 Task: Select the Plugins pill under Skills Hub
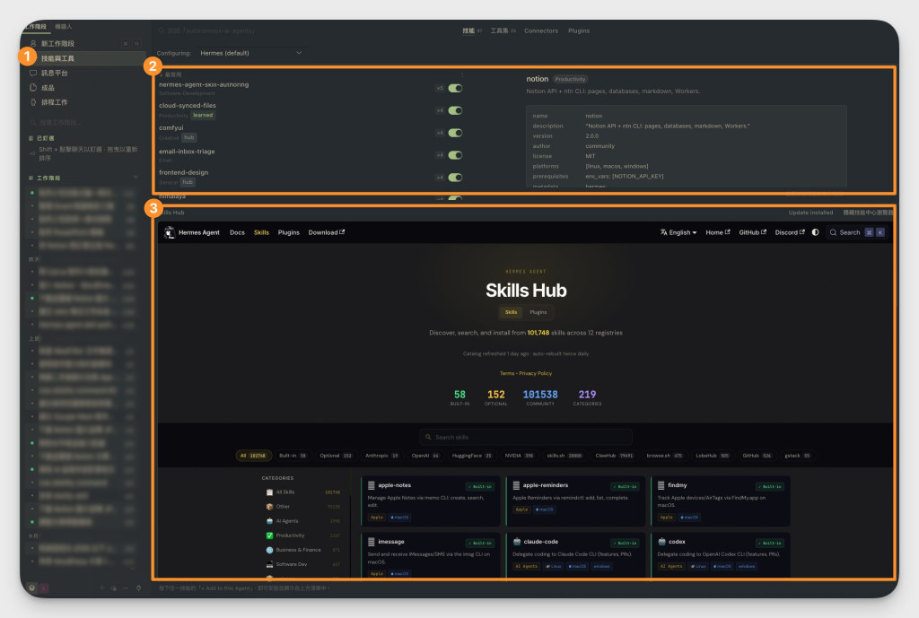click(538, 312)
